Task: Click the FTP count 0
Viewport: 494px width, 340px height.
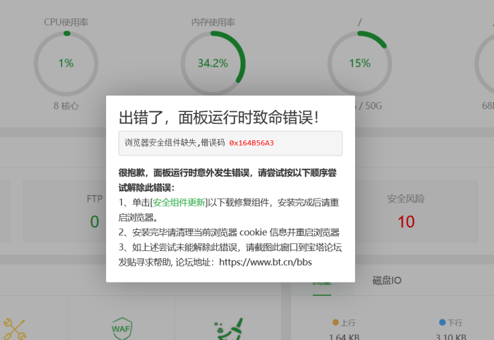Action: 94,221
